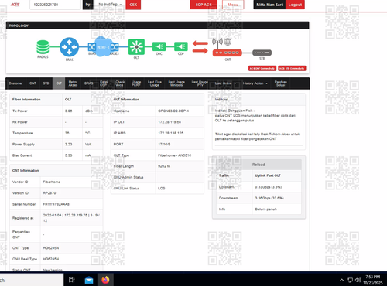This screenshot has height=286, width=387.
Task: Open the Metro Akses tab
Action: click(x=73, y=83)
